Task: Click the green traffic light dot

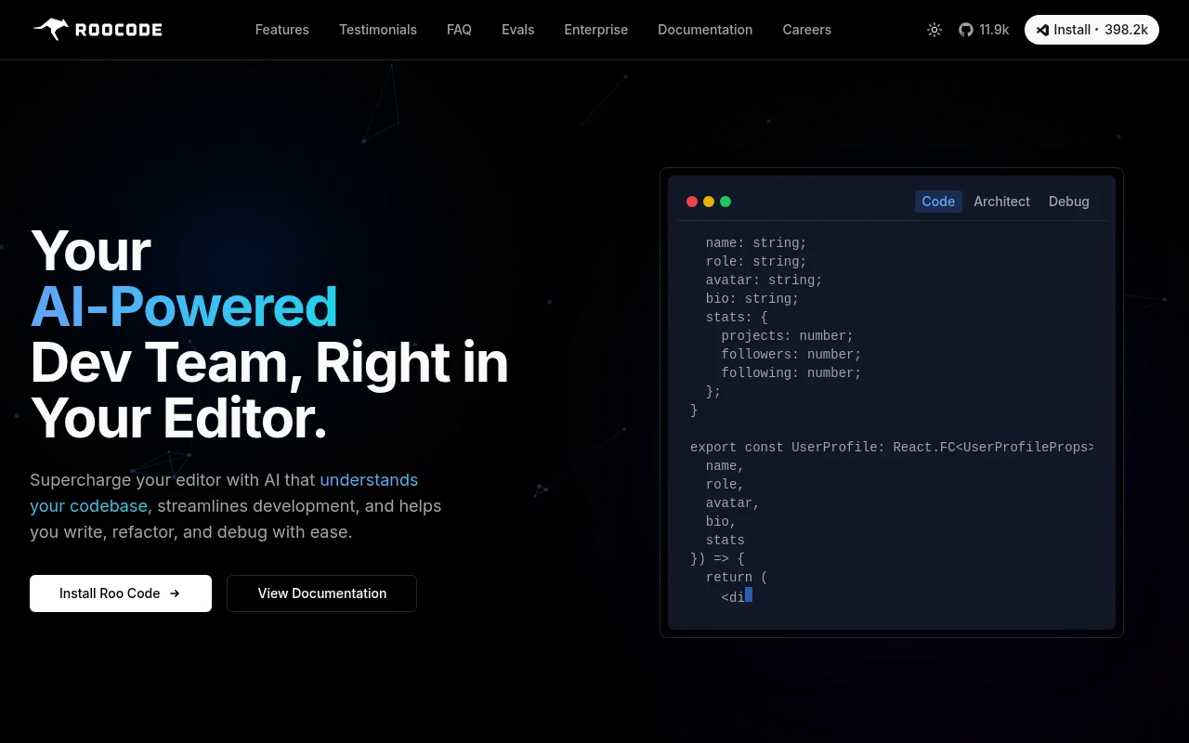Action: pyautogui.click(x=725, y=201)
